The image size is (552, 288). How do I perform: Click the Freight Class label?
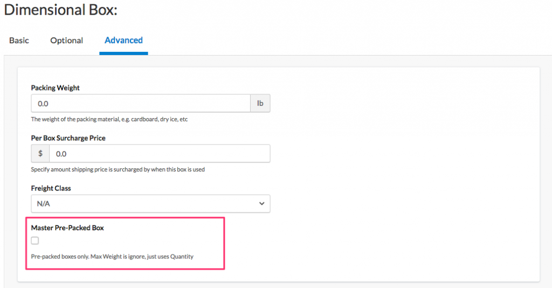pyautogui.click(x=51, y=188)
